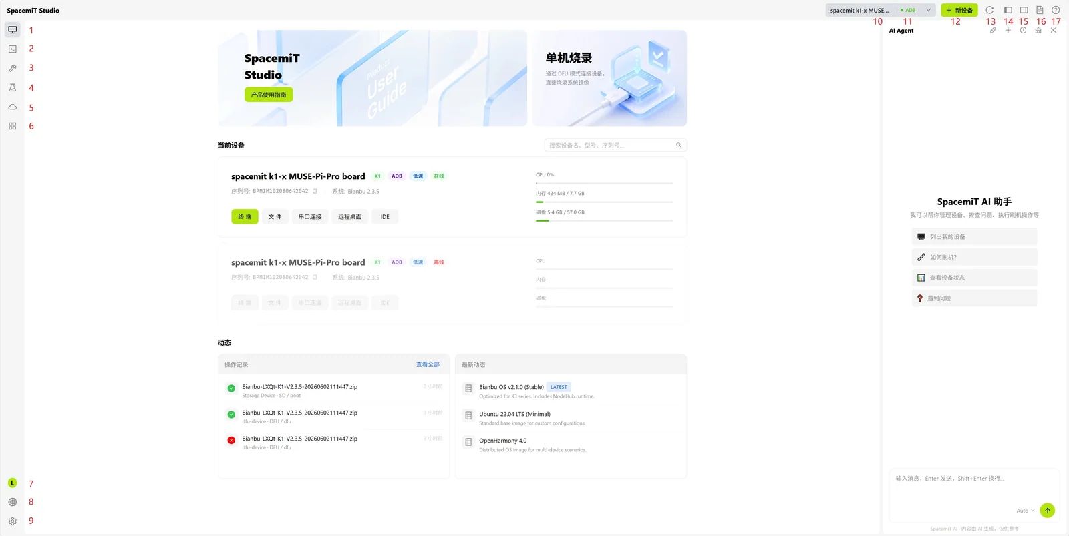The width and height of the screenshot is (1069, 536).
Task: Copy the serial number of the online device
Action: (315, 192)
